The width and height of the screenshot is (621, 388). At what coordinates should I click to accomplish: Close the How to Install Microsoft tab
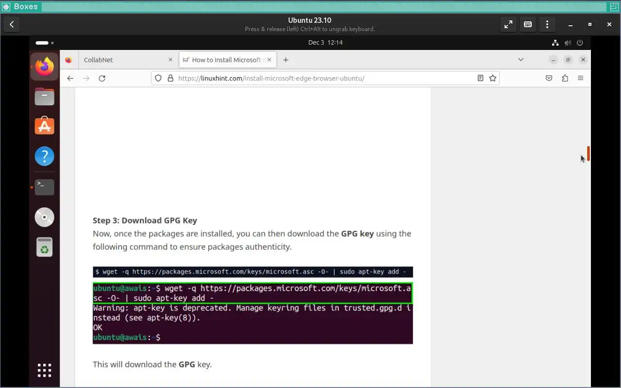pos(270,60)
